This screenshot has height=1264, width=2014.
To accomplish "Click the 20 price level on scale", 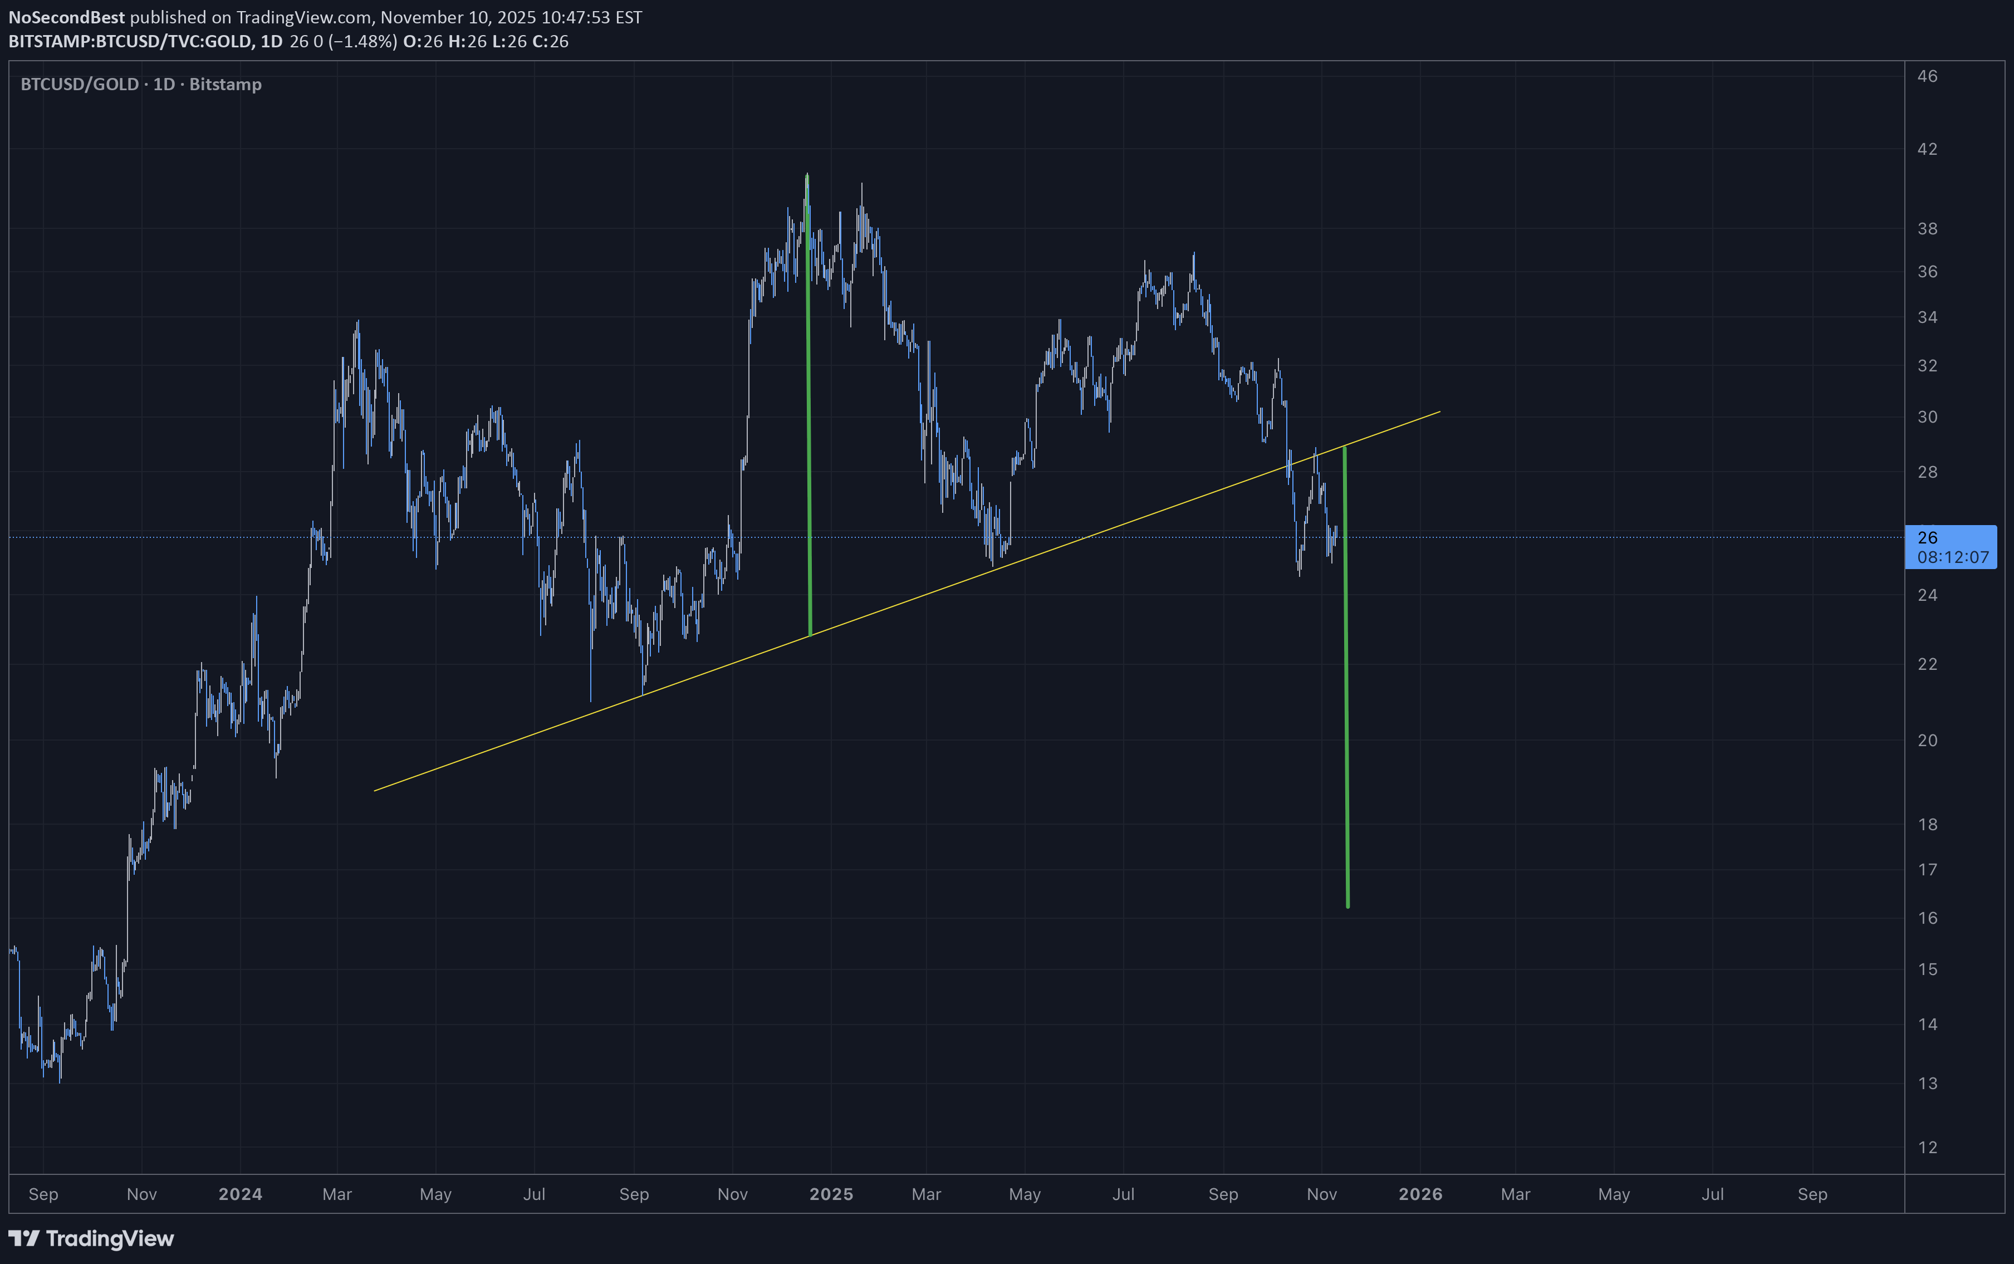I will click(1927, 740).
